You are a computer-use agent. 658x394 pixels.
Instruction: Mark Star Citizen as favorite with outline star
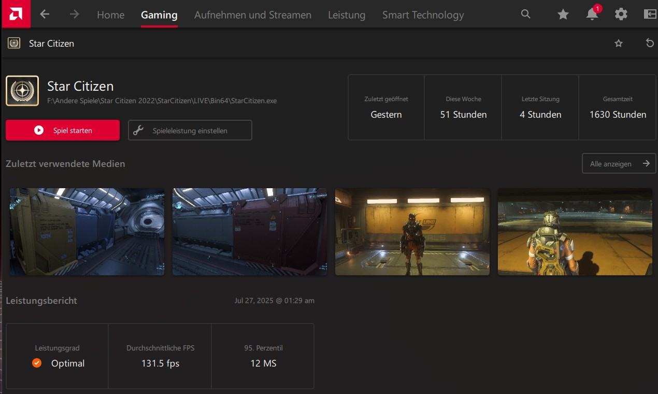(618, 44)
